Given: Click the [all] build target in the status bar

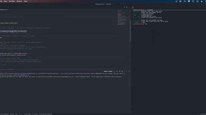Looking at the screenshot, I should coord(16,114).
